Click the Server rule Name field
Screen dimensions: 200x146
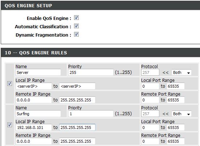coord(38,72)
